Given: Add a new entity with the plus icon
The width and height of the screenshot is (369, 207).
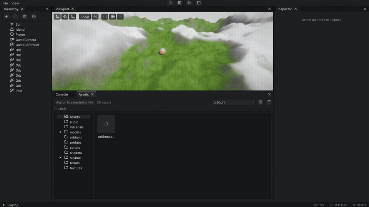Looking at the screenshot, I should (7, 16).
